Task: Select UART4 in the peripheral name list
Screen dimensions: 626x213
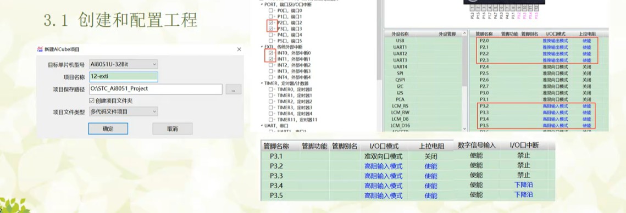Action: pos(400,66)
